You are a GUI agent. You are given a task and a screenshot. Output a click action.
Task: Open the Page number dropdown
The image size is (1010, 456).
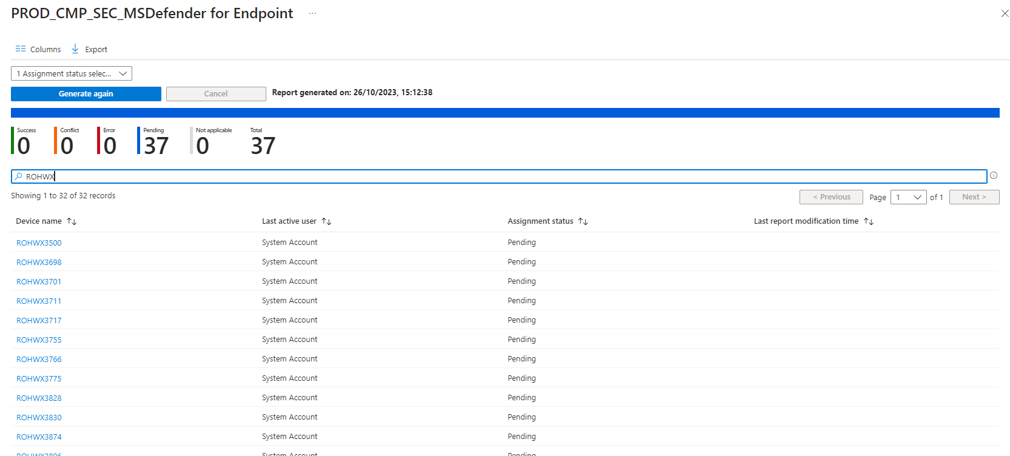tap(908, 197)
